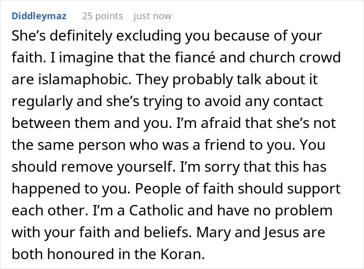
Task: Click the just now timestamp
Action: 152,16
